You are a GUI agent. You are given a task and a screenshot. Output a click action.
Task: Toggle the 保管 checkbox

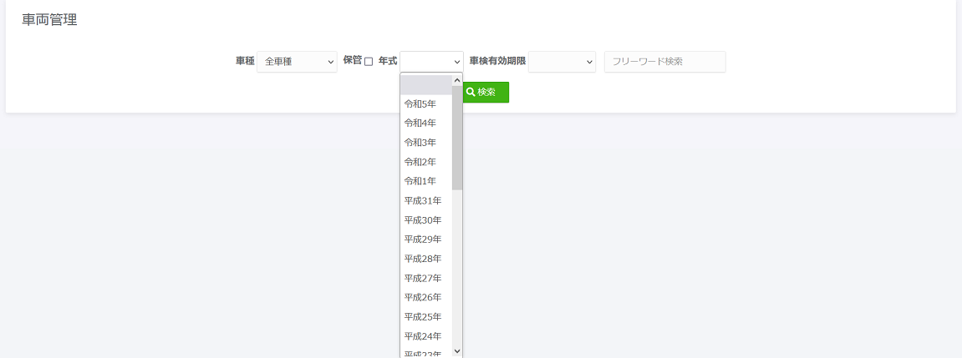369,62
